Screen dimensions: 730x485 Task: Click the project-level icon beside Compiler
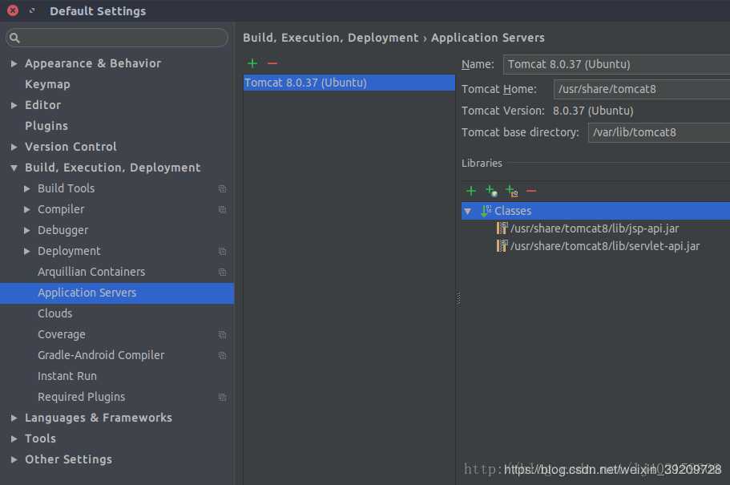(x=222, y=210)
